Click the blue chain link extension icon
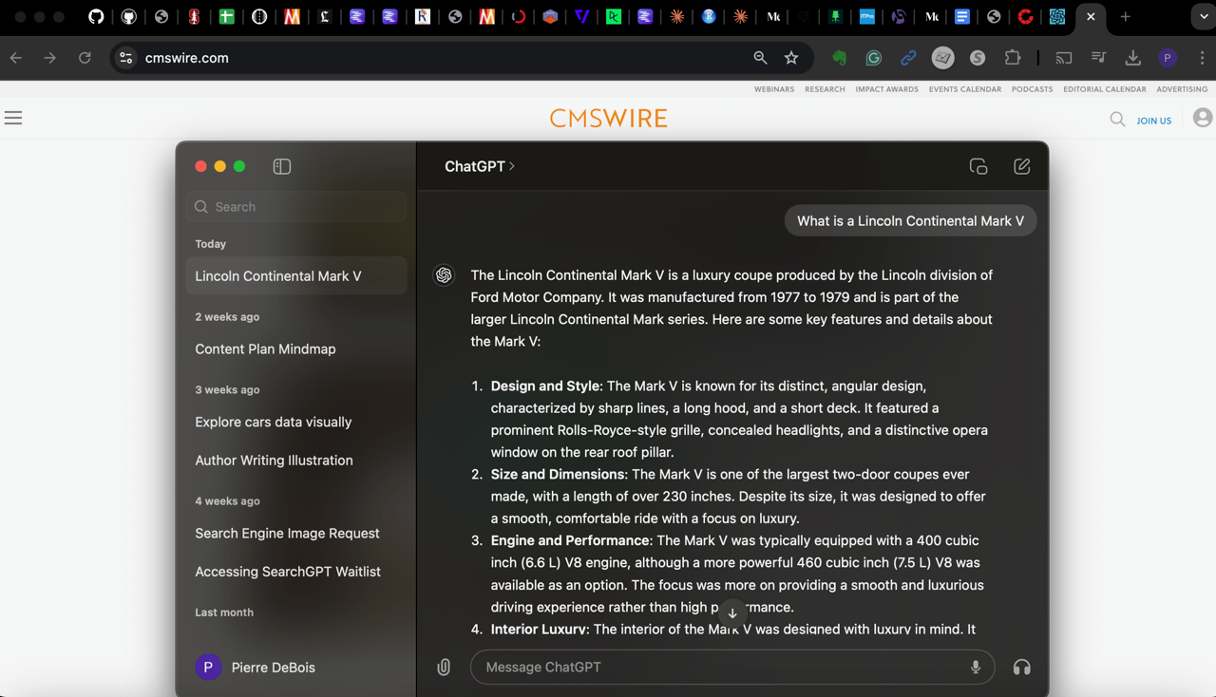Image resolution: width=1216 pixels, height=697 pixels. tap(908, 58)
